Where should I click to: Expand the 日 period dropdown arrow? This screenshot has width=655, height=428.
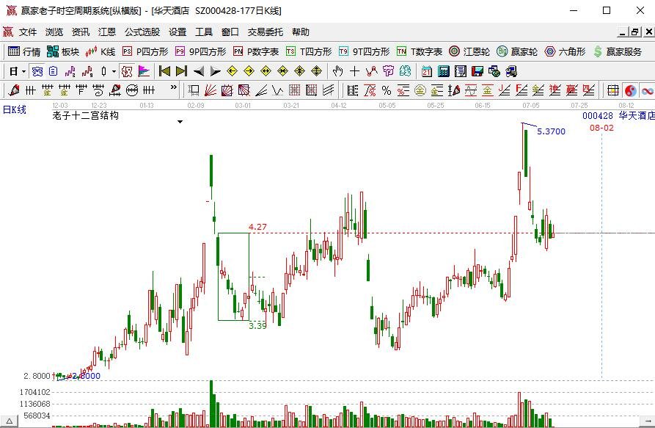point(23,71)
